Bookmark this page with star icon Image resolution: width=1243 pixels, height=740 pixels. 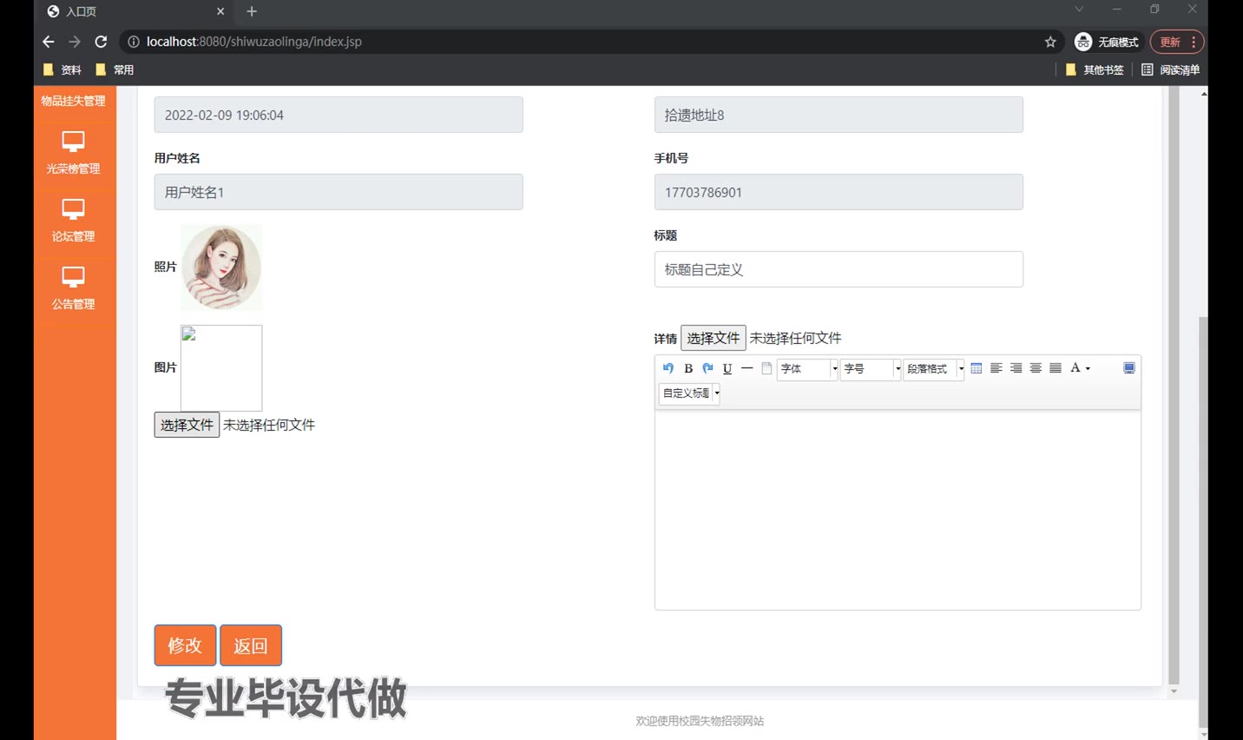[x=1050, y=42]
